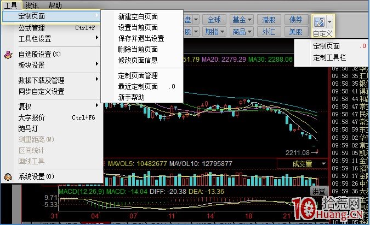Image resolution: width=370 pixels, height=225 pixels.
Task: Click the MA20: 2279.29 indicator text
Action: click(224, 59)
